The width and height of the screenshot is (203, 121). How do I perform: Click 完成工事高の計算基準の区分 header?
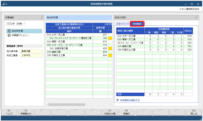69,24
